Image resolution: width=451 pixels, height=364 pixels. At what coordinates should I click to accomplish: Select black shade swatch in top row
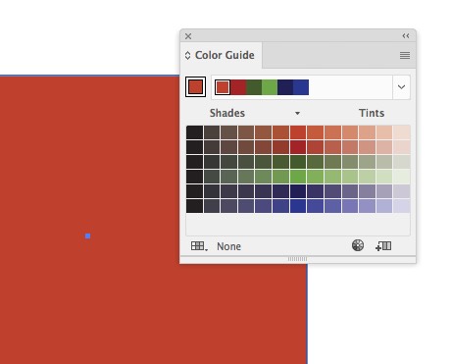click(195, 132)
